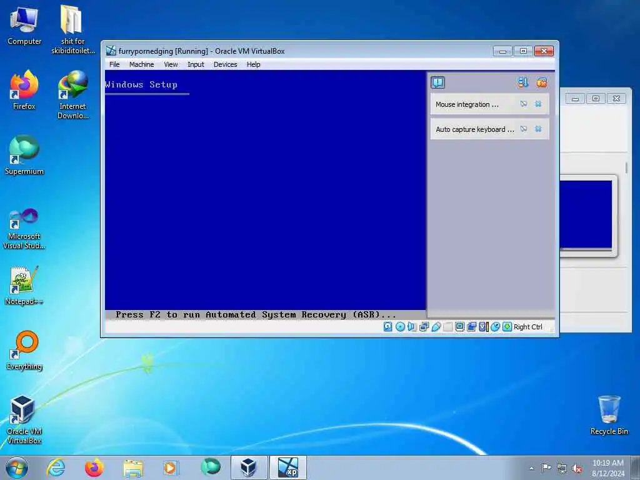The height and width of the screenshot is (480, 640).
Task: Minimize the background VirtualBox Manager window
Action: pos(576,98)
